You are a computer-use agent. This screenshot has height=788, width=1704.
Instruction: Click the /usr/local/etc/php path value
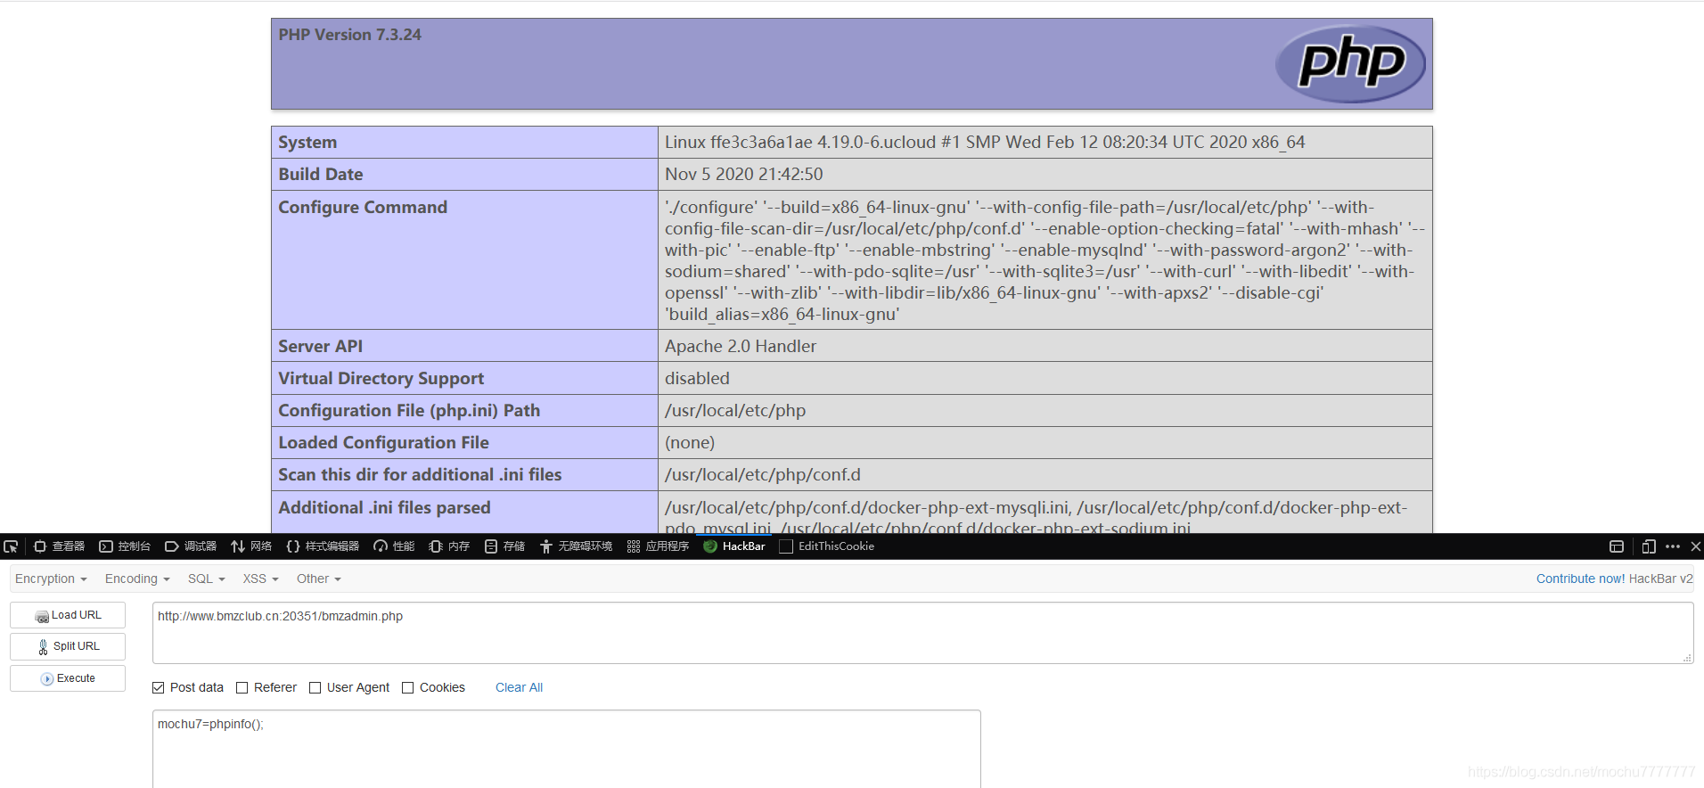pos(735,410)
